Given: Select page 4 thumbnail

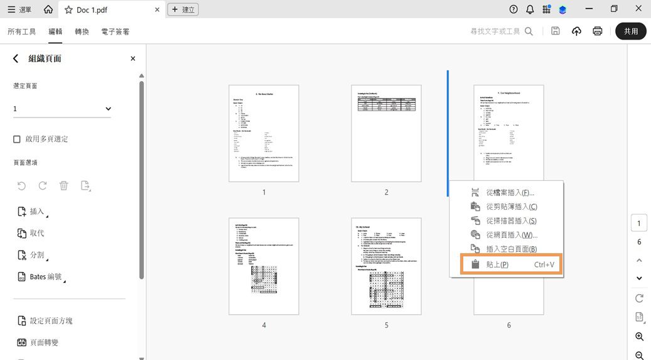Looking at the screenshot, I should click(264, 266).
